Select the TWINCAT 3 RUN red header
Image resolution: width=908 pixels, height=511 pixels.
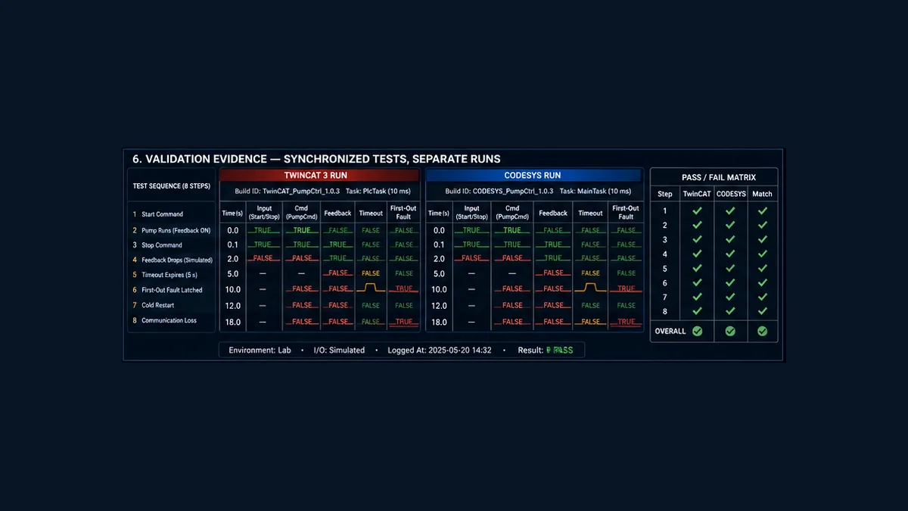click(320, 176)
